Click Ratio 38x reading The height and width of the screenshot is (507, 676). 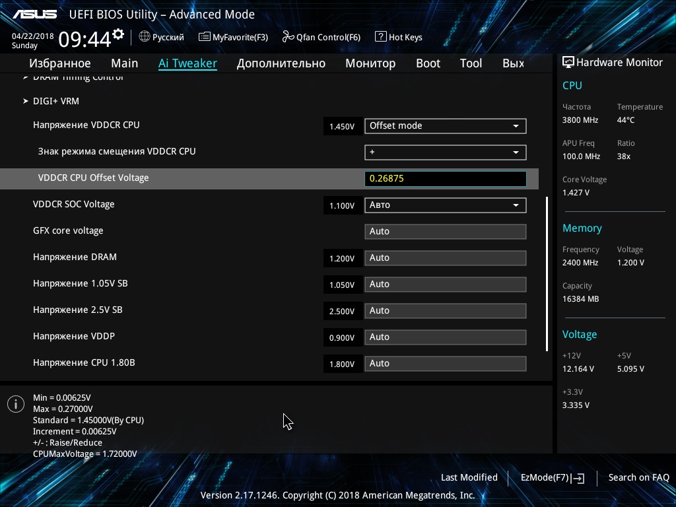coord(624,156)
